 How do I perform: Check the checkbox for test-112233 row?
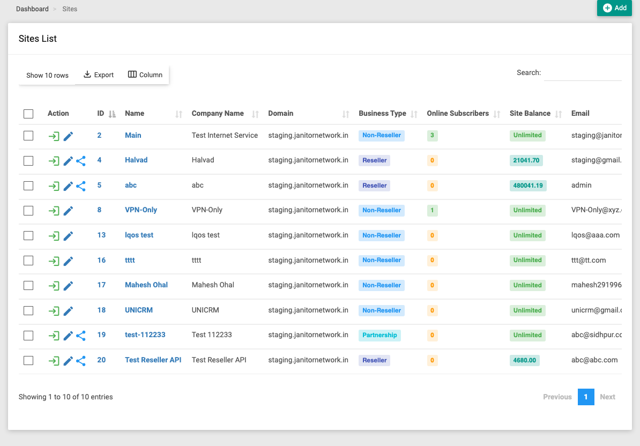(28, 336)
